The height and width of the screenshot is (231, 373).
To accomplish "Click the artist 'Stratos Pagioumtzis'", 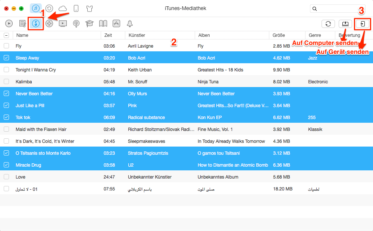I will pyautogui.click(x=148, y=153).
